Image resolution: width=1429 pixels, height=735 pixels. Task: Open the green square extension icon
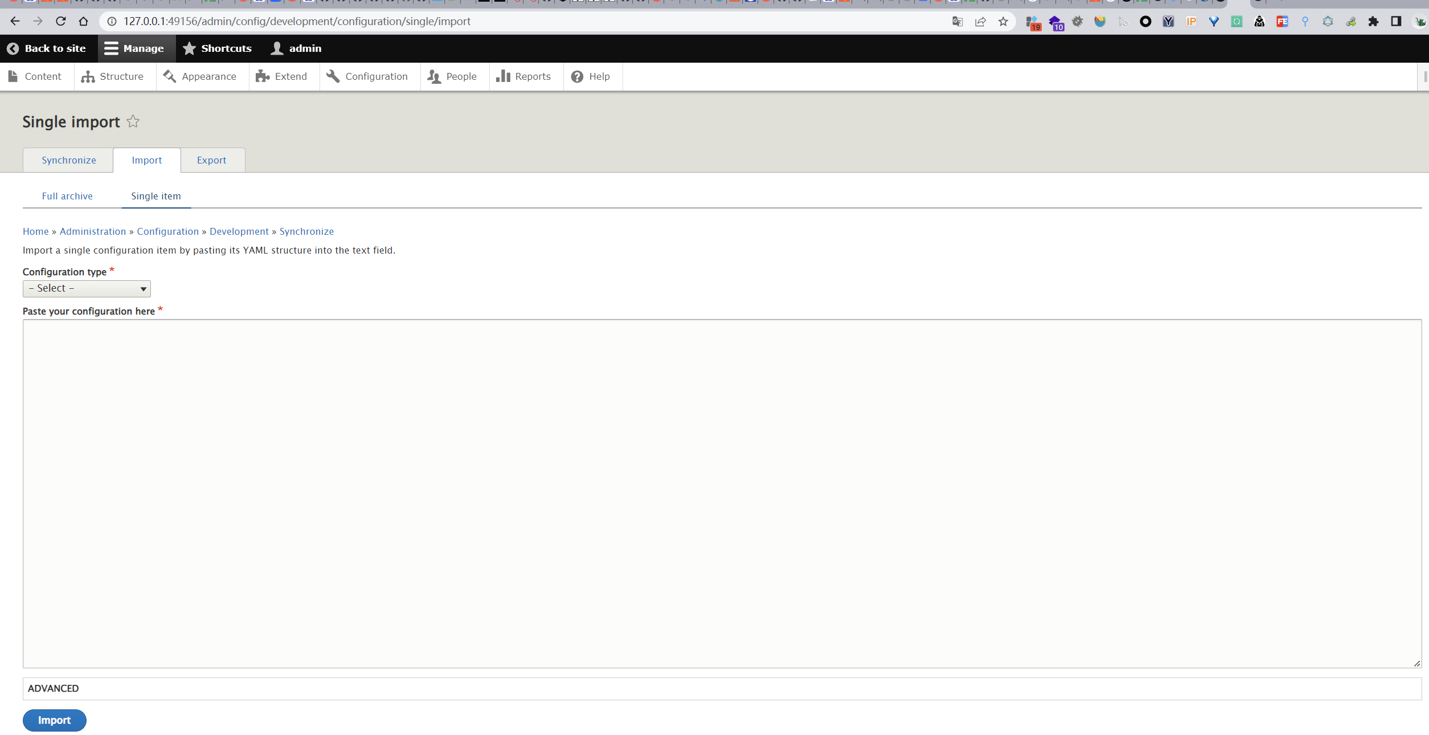(1236, 22)
